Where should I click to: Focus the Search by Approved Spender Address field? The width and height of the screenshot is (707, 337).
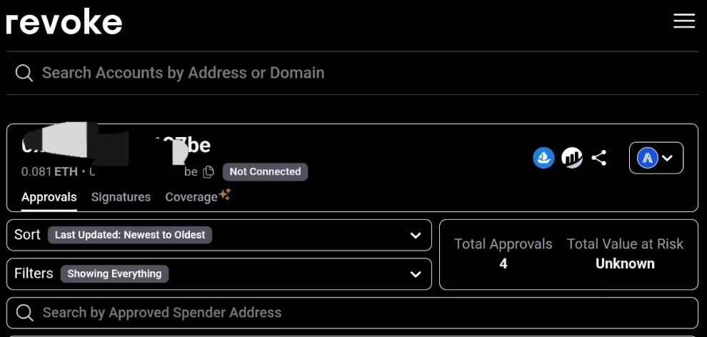click(353, 313)
